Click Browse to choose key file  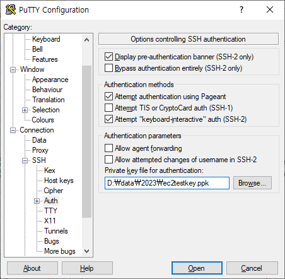point(252,183)
